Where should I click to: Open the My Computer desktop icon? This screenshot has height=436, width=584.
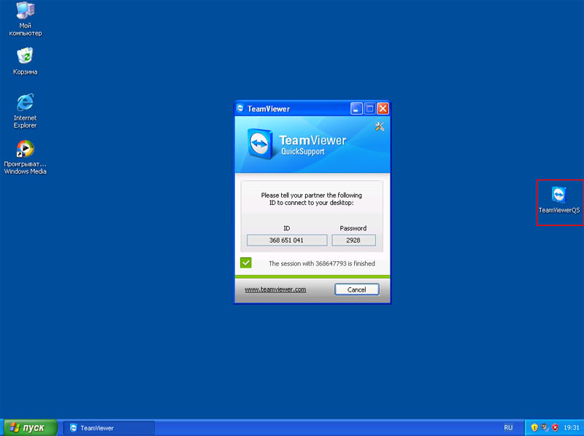(26, 19)
